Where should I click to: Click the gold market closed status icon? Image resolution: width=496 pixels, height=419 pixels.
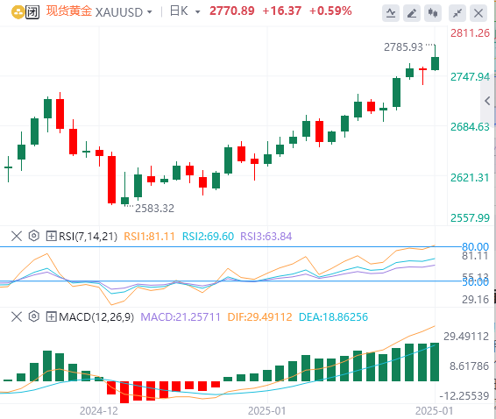[x=32, y=12]
